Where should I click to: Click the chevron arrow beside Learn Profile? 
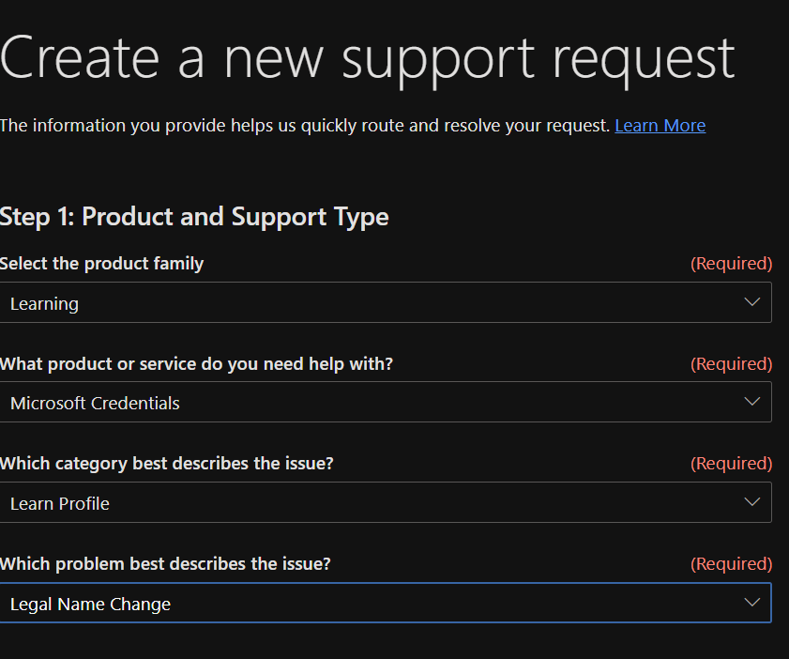[x=751, y=502]
